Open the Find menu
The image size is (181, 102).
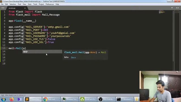pyautogui.click(x=19, y=4)
